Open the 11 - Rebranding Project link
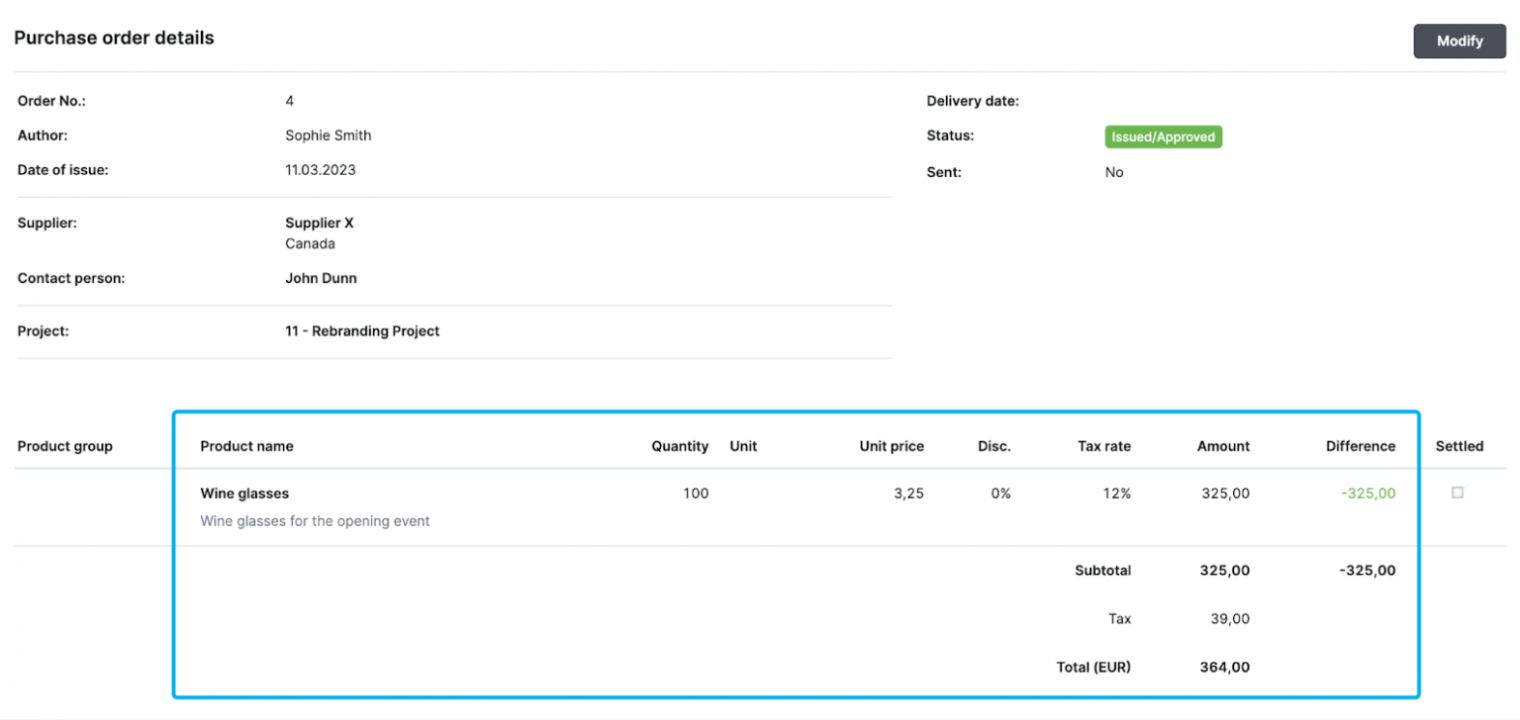 (362, 331)
